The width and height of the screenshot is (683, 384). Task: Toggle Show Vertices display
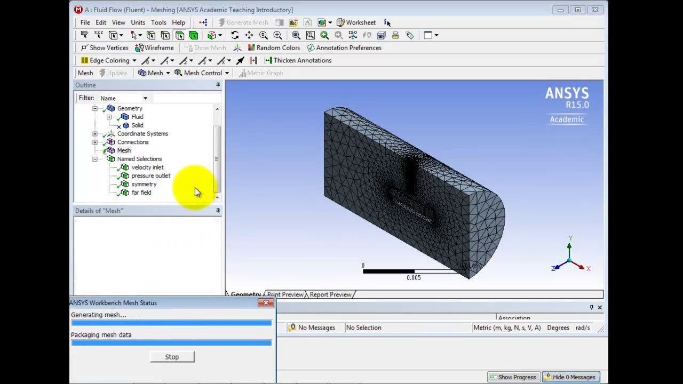(x=105, y=48)
